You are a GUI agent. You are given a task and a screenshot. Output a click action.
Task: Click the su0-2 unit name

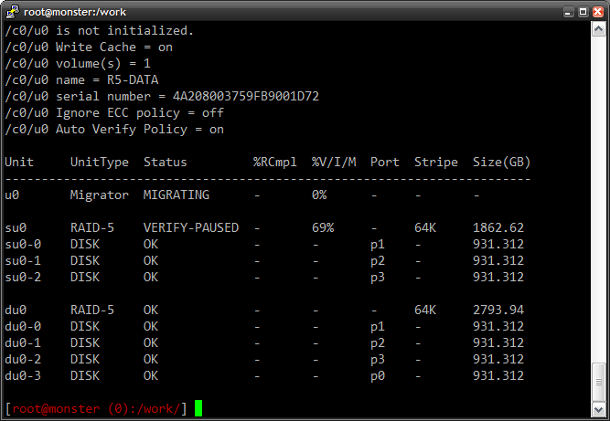[23, 278]
